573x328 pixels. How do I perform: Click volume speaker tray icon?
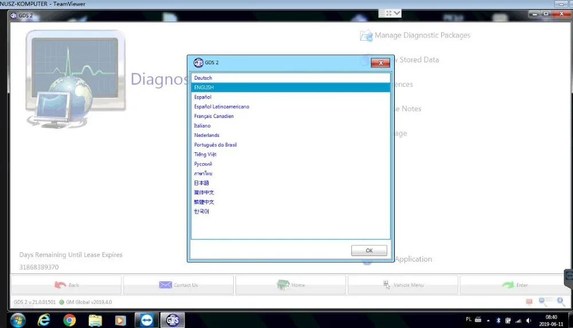pos(528,321)
